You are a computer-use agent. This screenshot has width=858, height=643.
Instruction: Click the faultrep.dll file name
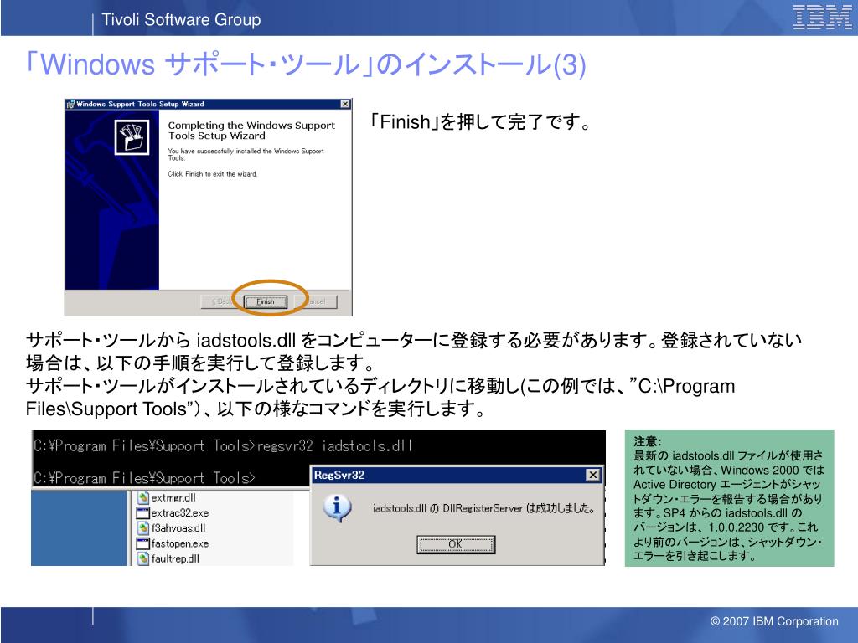click(175, 558)
